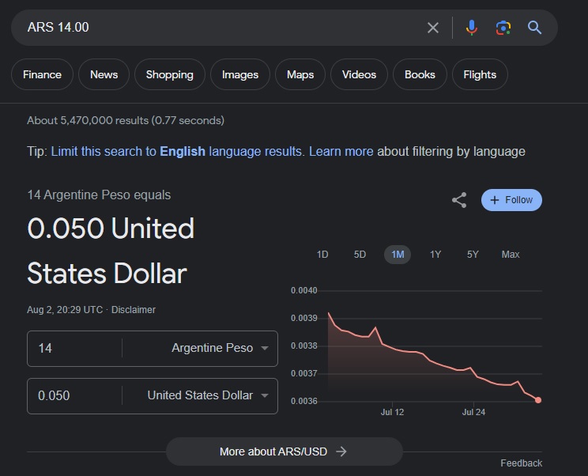Select the 5D chart range
Screen dimensions: 588x476
point(360,255)
